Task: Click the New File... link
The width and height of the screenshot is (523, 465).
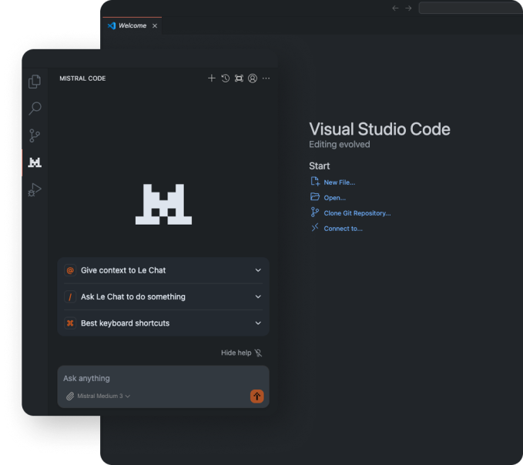Action: point(339,182)
